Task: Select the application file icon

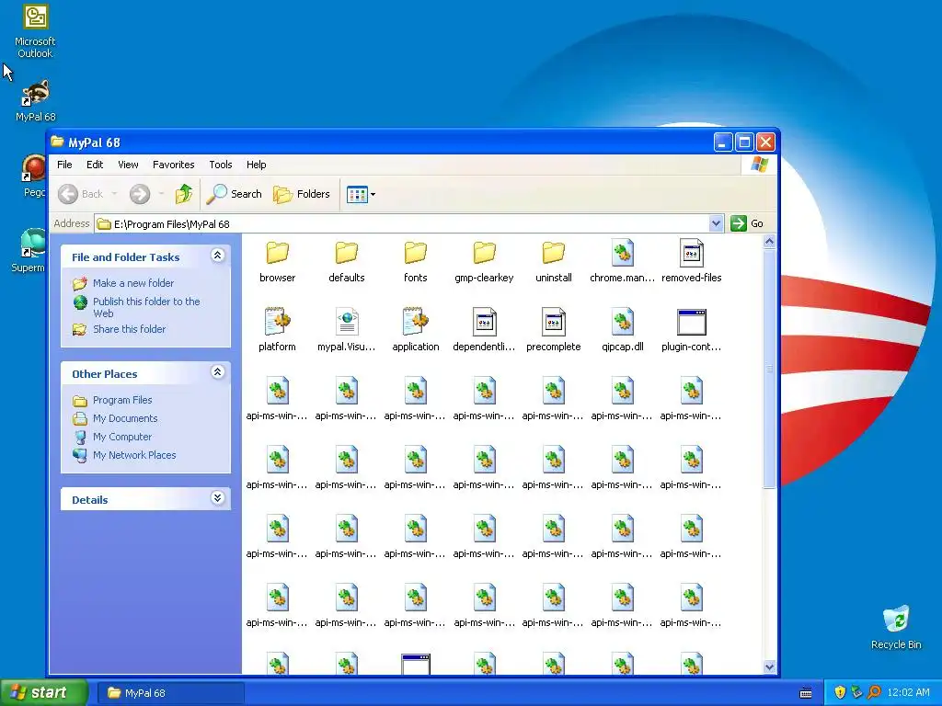Action: pos(416,322)
